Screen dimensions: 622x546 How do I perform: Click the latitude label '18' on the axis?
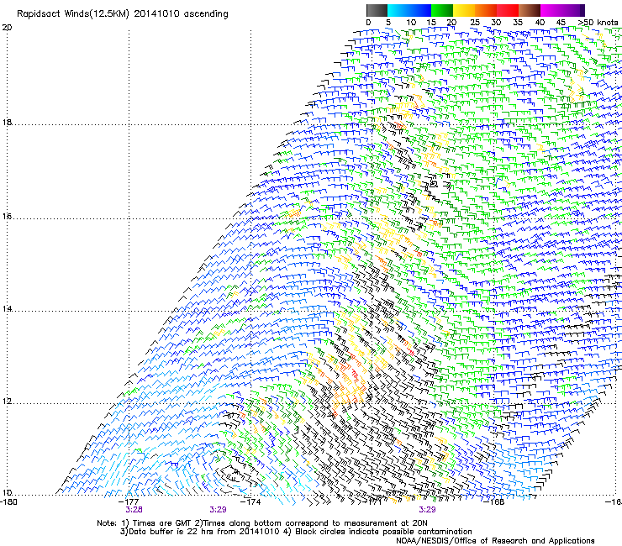coord(7,122)
